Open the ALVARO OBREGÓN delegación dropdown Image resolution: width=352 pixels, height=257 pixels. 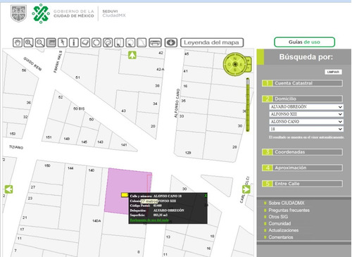click(306, 107)
